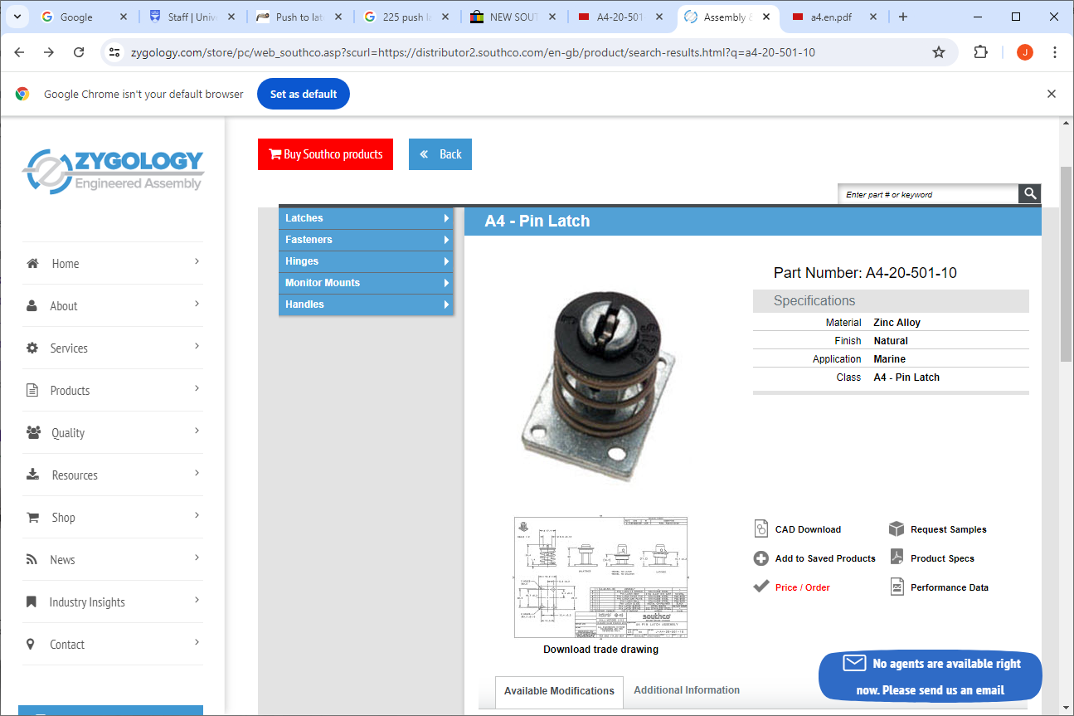Click Buy Southco products button
Viewport: 1074px width, 716px height.
(325, 154)
